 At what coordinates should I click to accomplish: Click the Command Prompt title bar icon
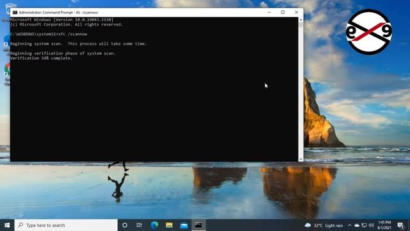(15, 12)
